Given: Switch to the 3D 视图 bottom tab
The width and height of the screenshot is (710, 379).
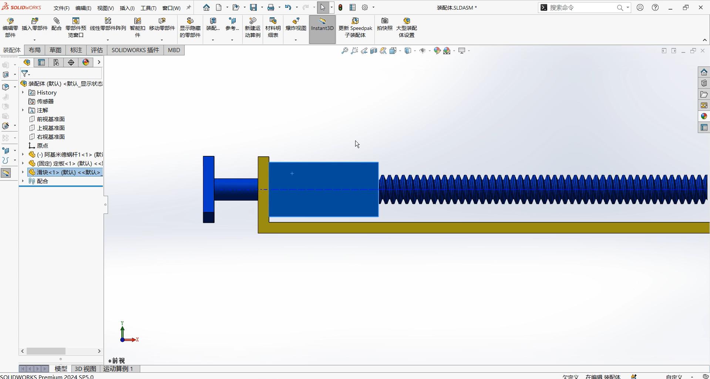Looking at the screenshot, I should [x=85, y=369].
